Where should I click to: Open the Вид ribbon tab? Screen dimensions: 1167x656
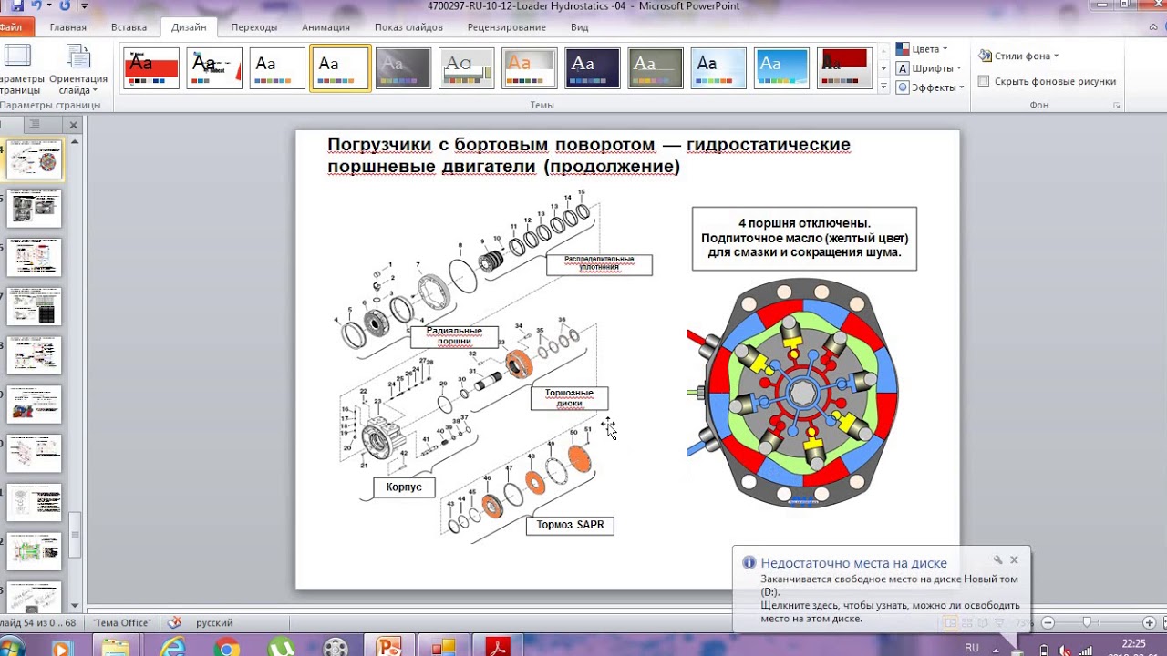pos(579,27)
